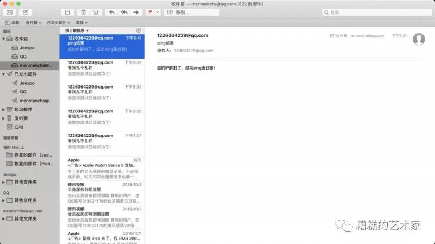Viewport: 435px width, 244px height.
Task: Select menmenzha@ inbox under 收件箱
Action: coord(29,65)
